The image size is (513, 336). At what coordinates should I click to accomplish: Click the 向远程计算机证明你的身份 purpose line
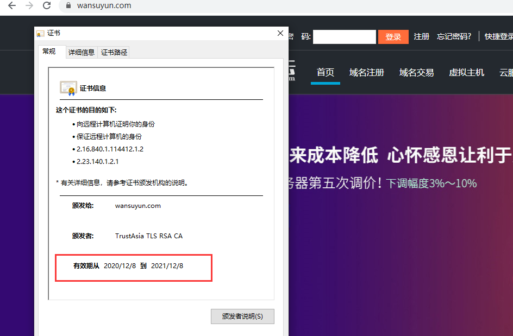pos(116,124)
